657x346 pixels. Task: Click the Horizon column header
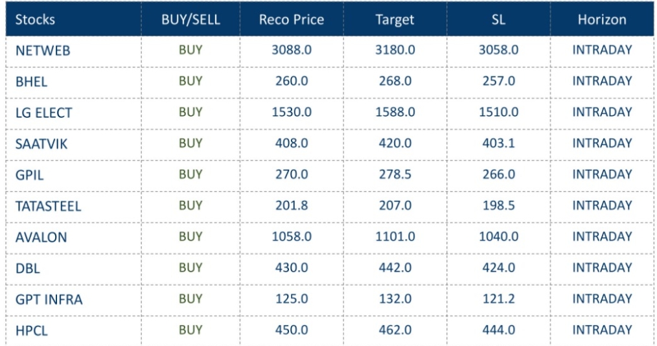pos(602,19)
